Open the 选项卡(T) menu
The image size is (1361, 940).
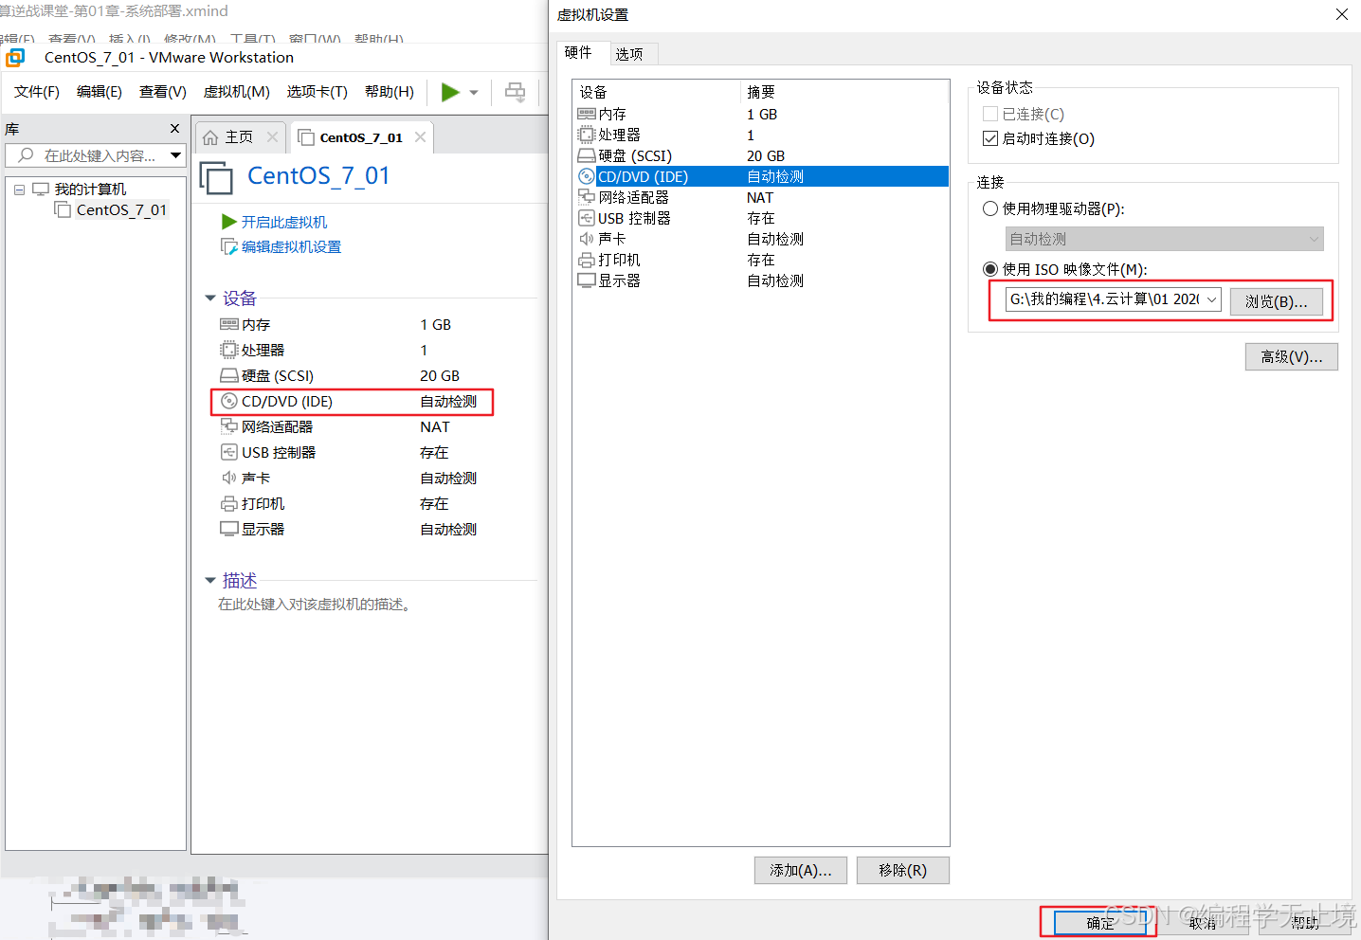click(318, 92)
